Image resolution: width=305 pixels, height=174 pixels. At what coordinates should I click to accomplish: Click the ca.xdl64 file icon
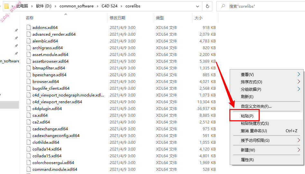(x=29, y=115)
